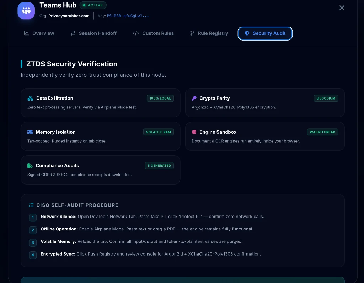Click the Memory Isolation RAM icon
The width and height of the screenshot is (364, 283).
click(30, 132)
